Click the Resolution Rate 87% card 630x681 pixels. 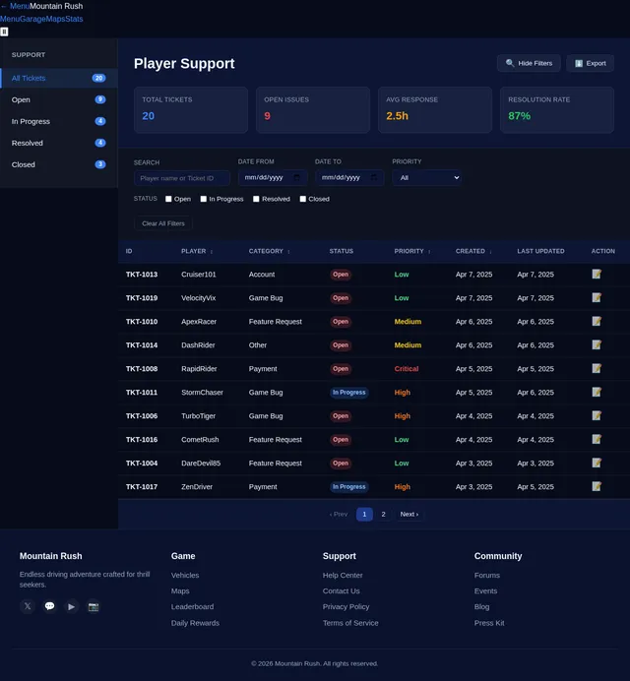pyautogui.click(x=557, y=110)
